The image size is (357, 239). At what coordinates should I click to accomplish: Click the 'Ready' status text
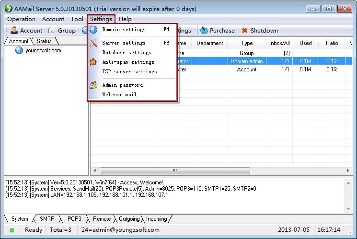click(34, 230)
